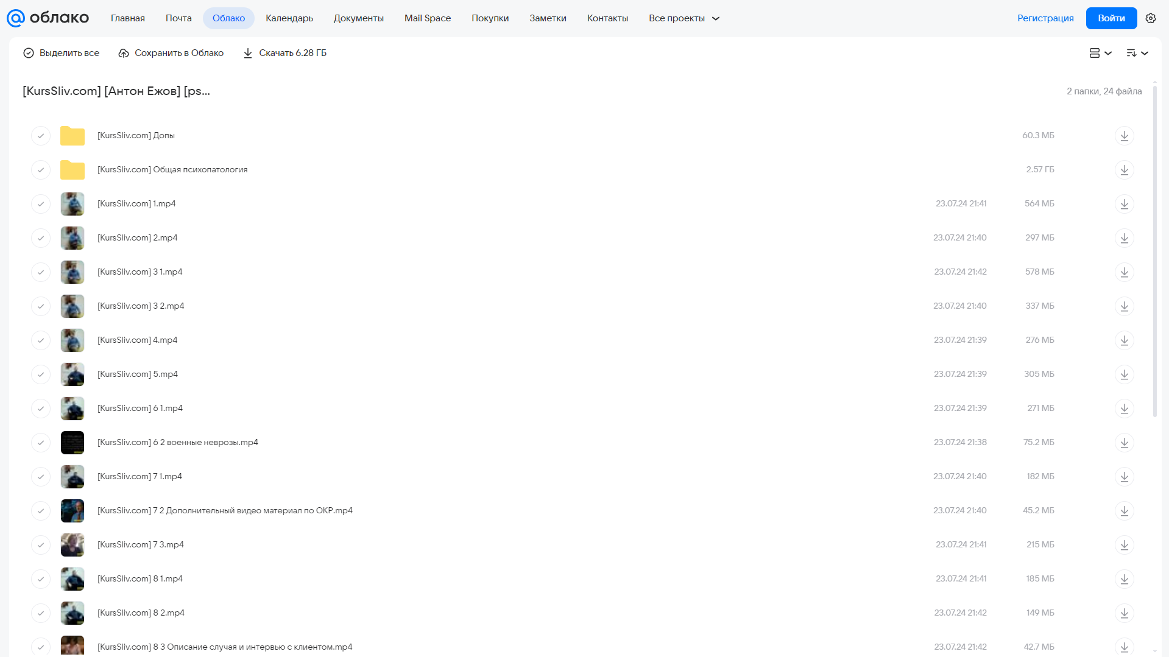Open the Календарь menu item

point(289,18)
